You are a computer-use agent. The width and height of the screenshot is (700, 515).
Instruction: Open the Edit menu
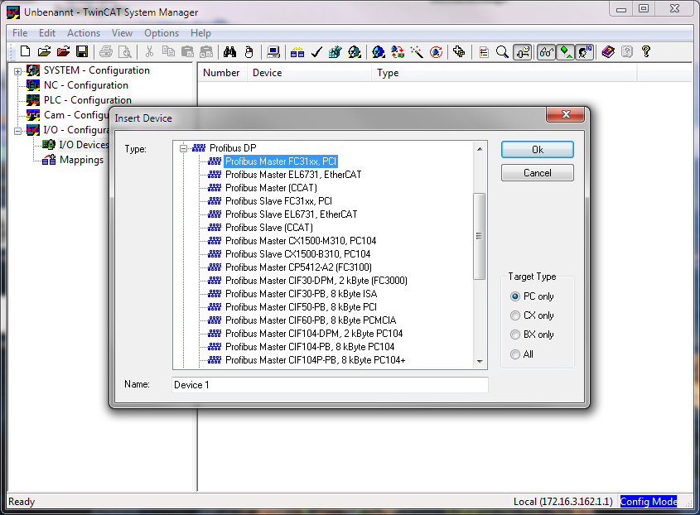47,33
